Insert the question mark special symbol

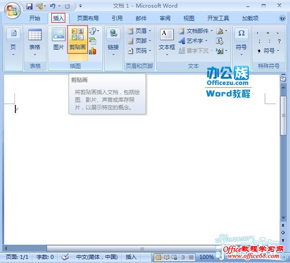pyautogui.click(x=279, y=41)
